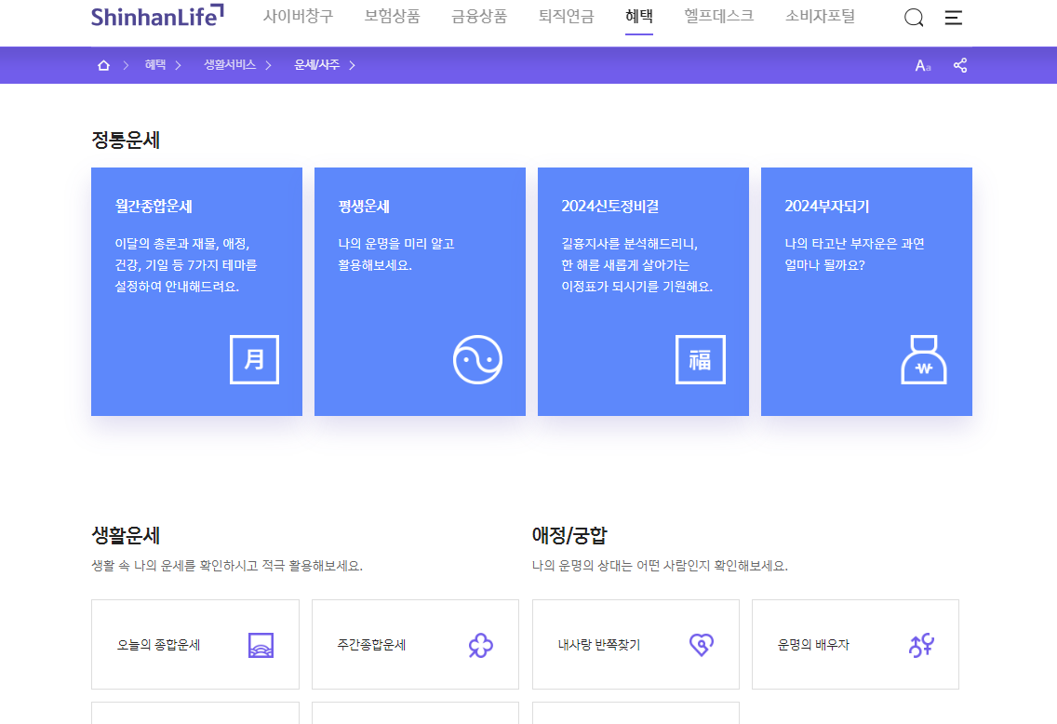
Task: Click the ShinhanLife logo
Action: coord(157,16)
